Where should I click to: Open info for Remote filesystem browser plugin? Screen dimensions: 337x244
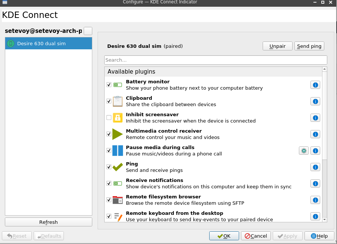coord(315,200)
